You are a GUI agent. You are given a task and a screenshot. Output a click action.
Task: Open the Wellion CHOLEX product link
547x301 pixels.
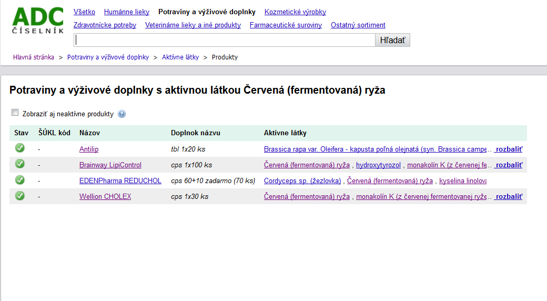tap(105, 197)
